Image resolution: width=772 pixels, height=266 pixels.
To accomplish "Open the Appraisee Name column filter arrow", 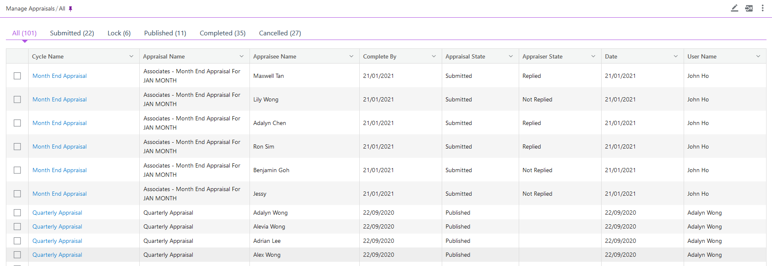I will pyautogui.click(x=351, y=56).
